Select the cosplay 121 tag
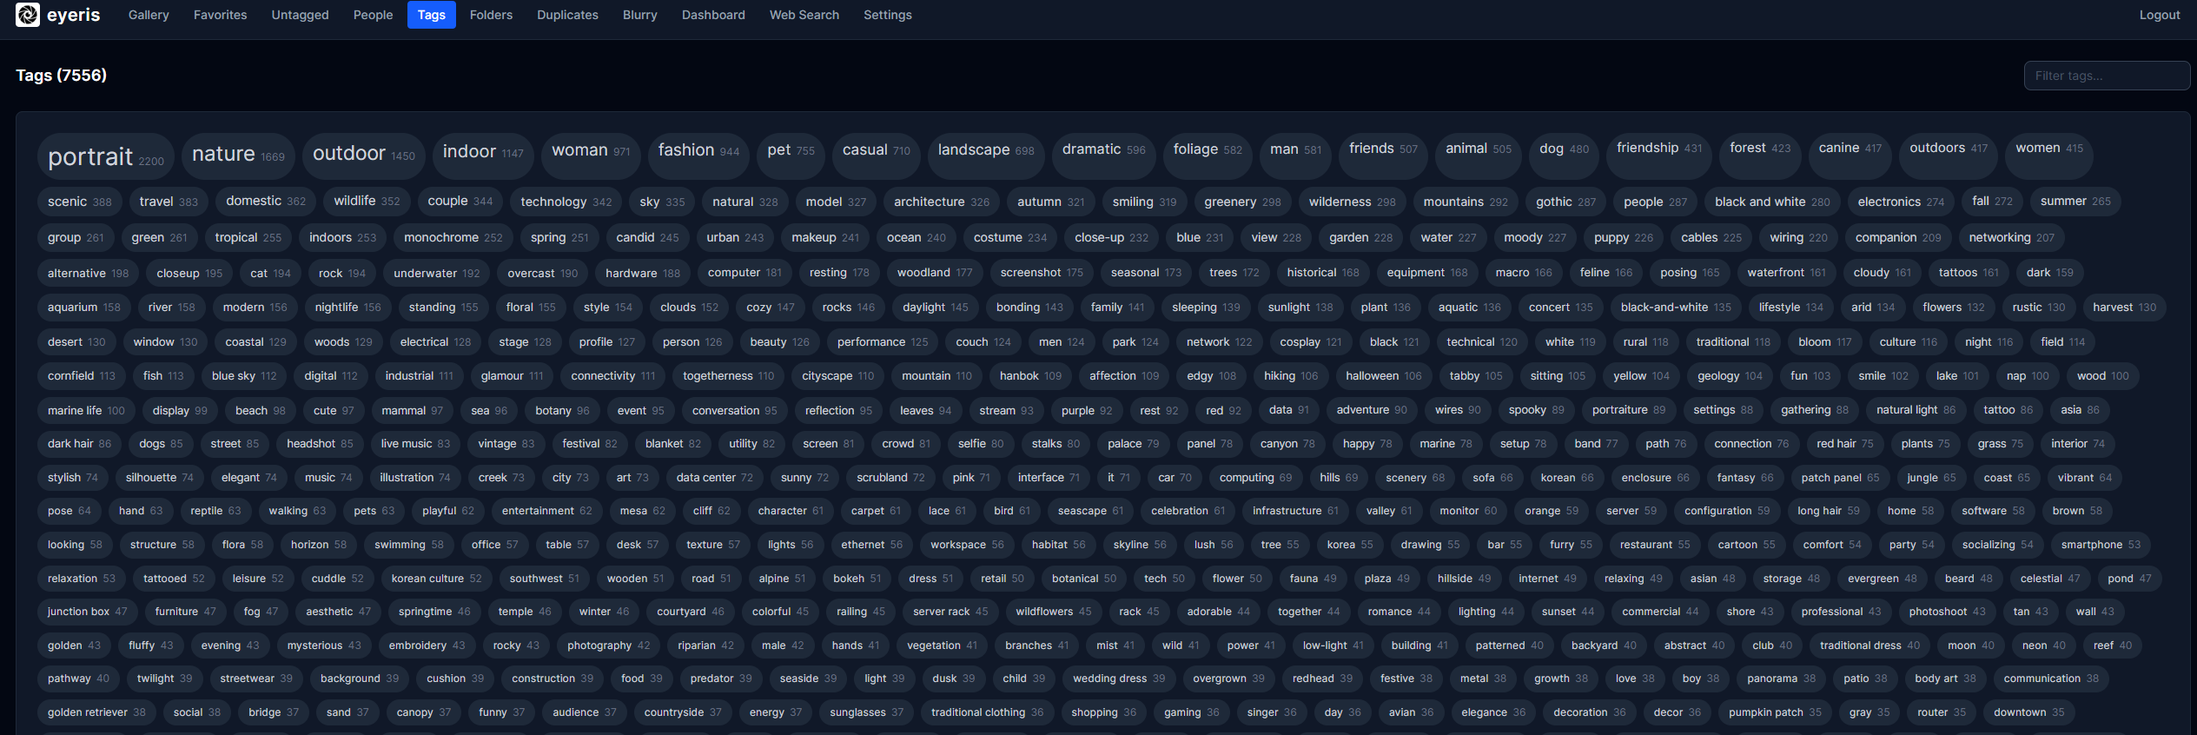Screen dimensions: 2197x735 coord(1310,342)
